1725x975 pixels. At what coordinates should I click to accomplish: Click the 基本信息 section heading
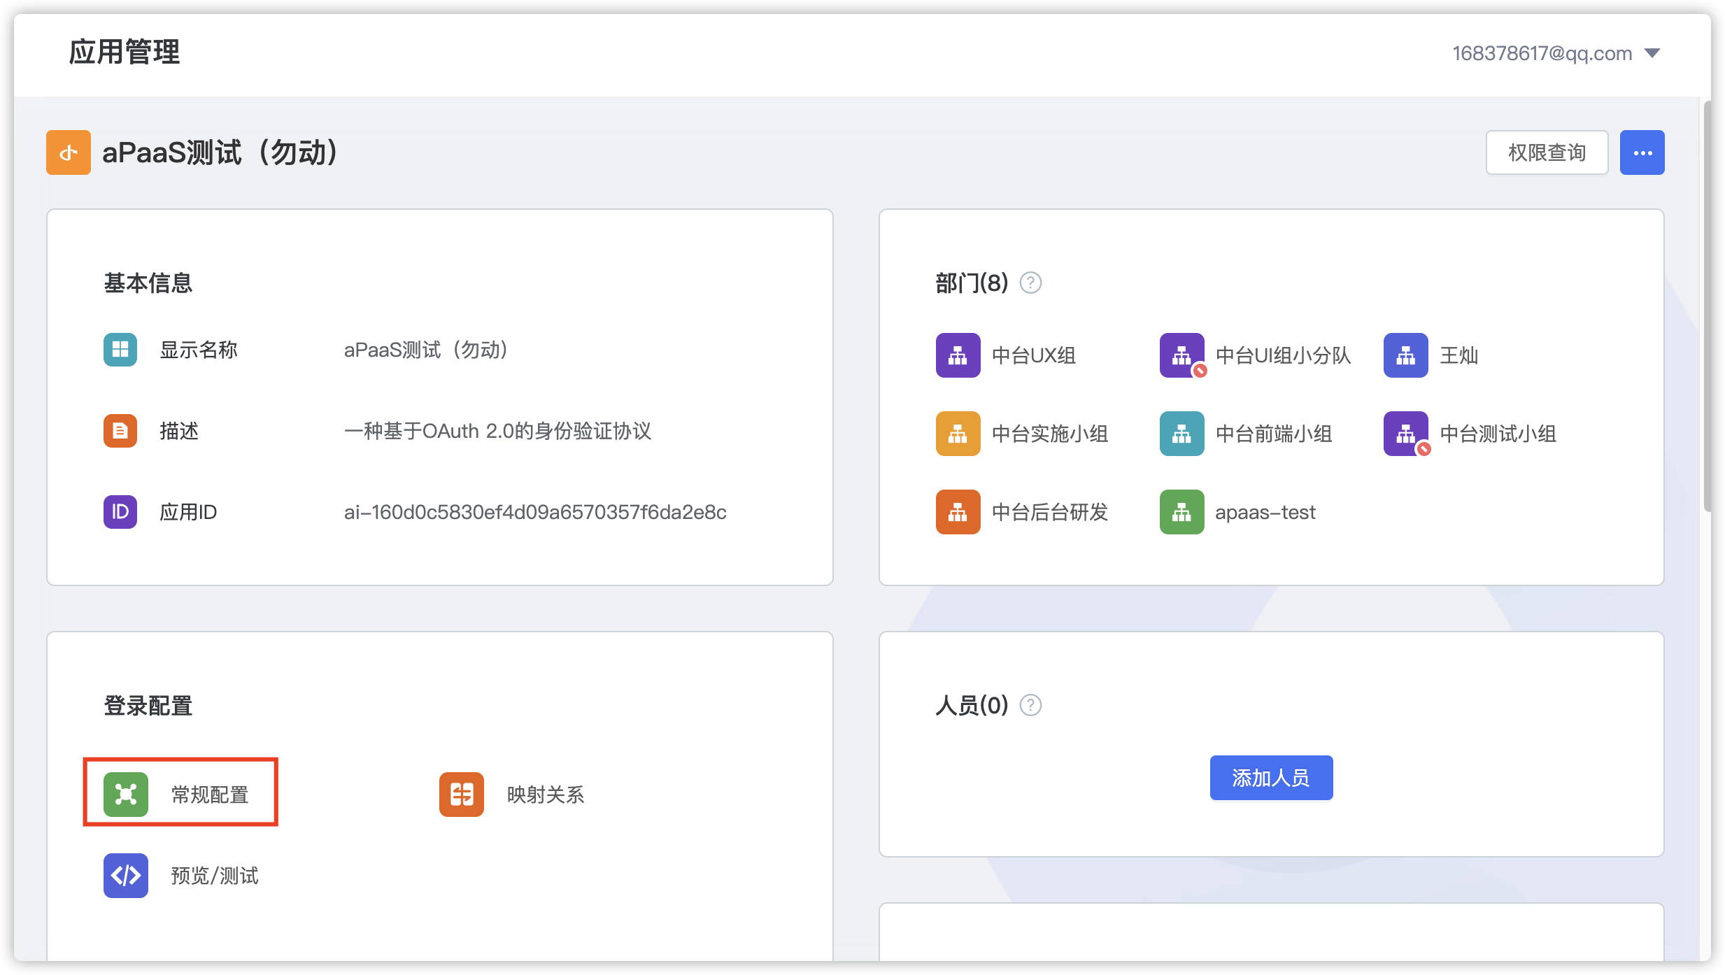coord(148,283)
